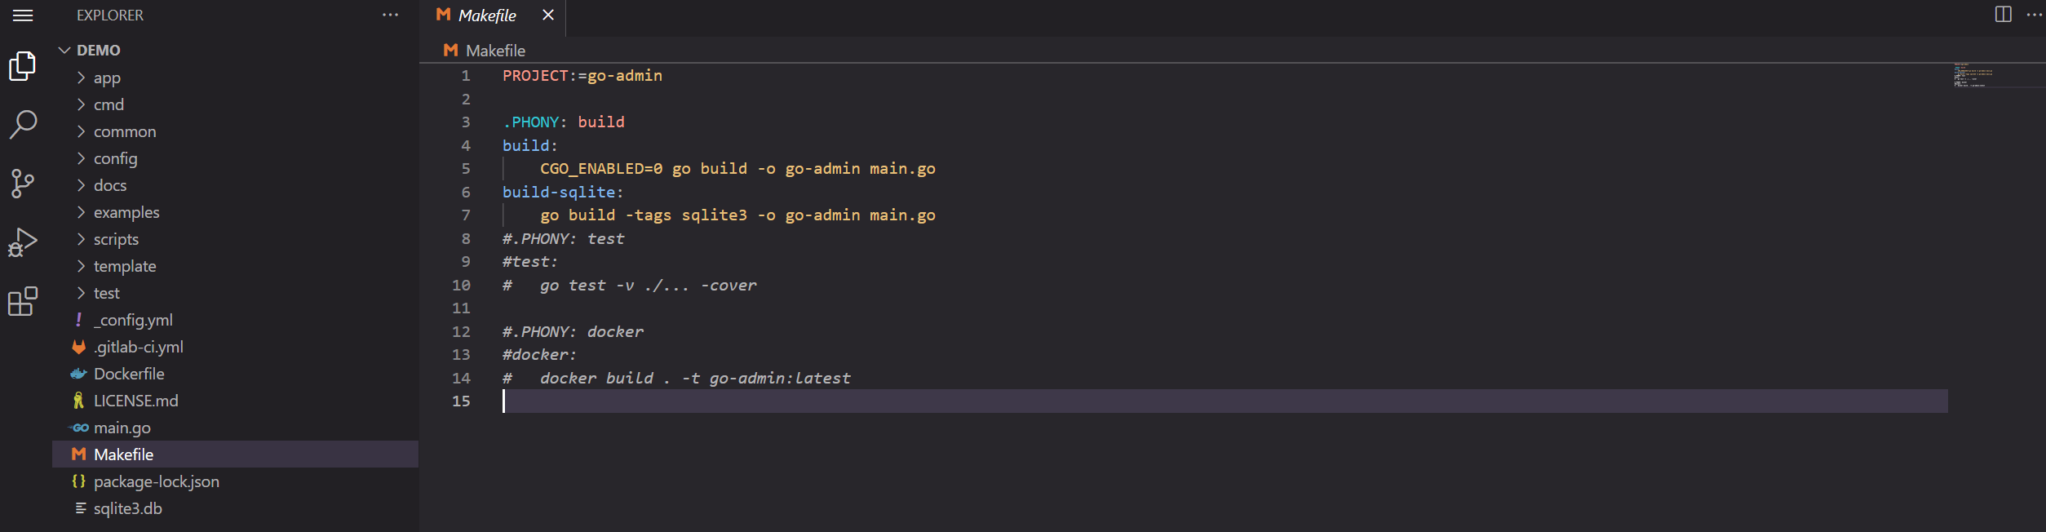This screenshot has width=2046, height=532.
Task: Open the Explorer view in activity bar
Action: coord(23,66)
